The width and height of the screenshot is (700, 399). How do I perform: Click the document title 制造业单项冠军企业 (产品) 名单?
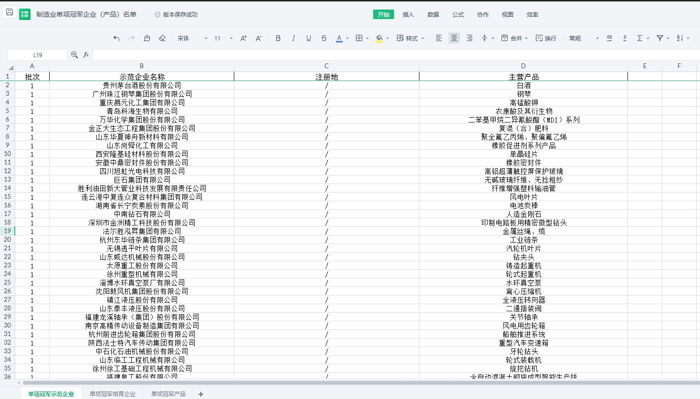[86, 14]
